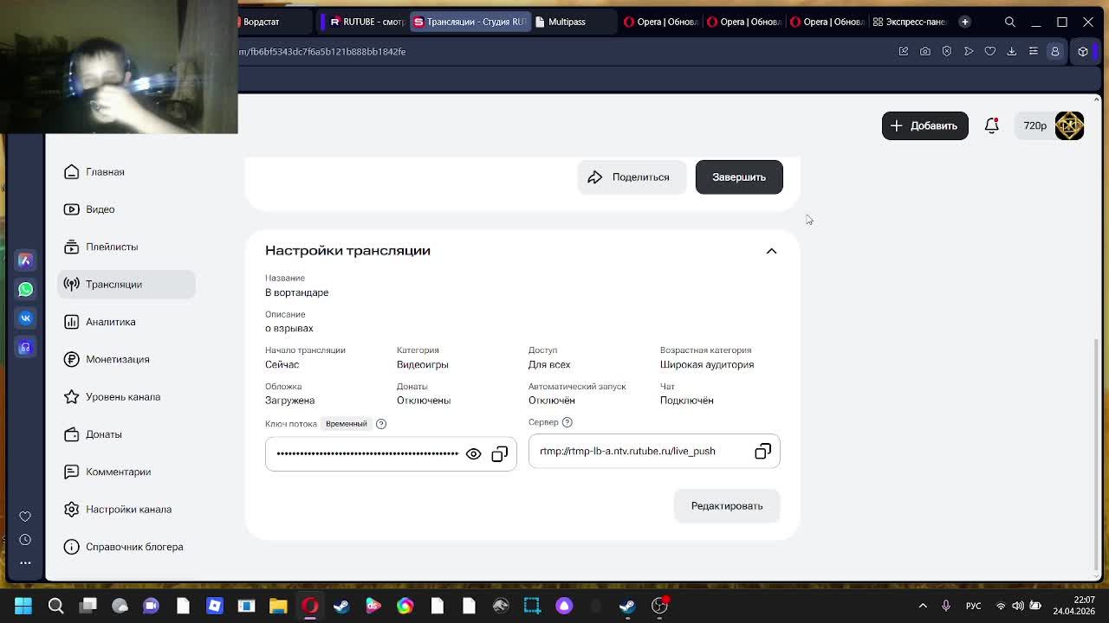Open Opera downloads panel
The image size is (1109, 623).
pos(1012,51)
